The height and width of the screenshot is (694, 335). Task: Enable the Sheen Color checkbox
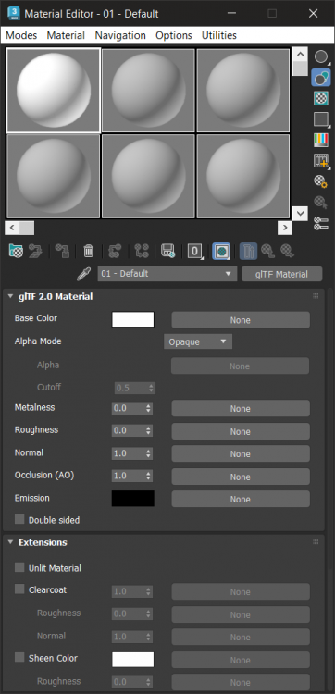[x=19, y=658]
